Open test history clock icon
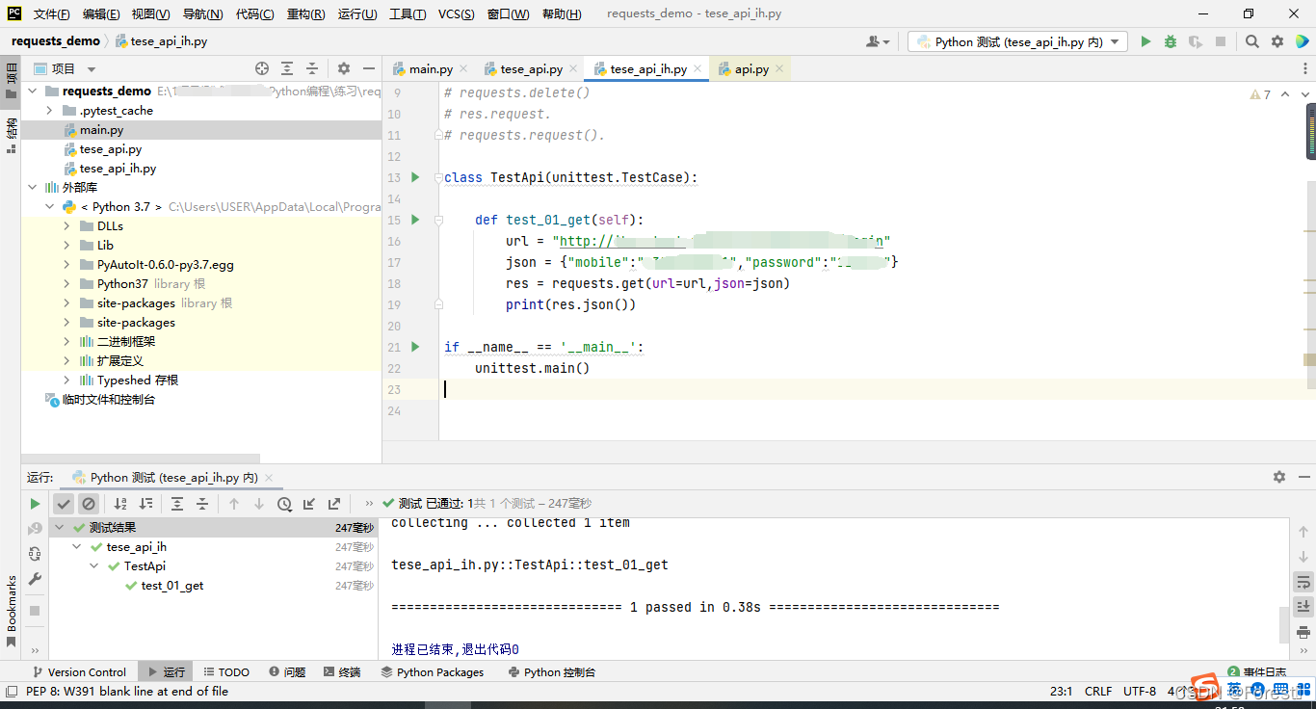 pyautogui.click(x=284, y=504)
